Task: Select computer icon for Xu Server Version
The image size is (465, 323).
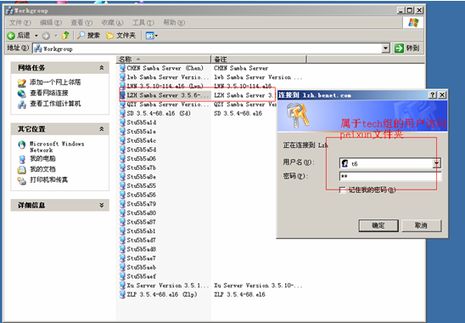Action: point(122,286)
